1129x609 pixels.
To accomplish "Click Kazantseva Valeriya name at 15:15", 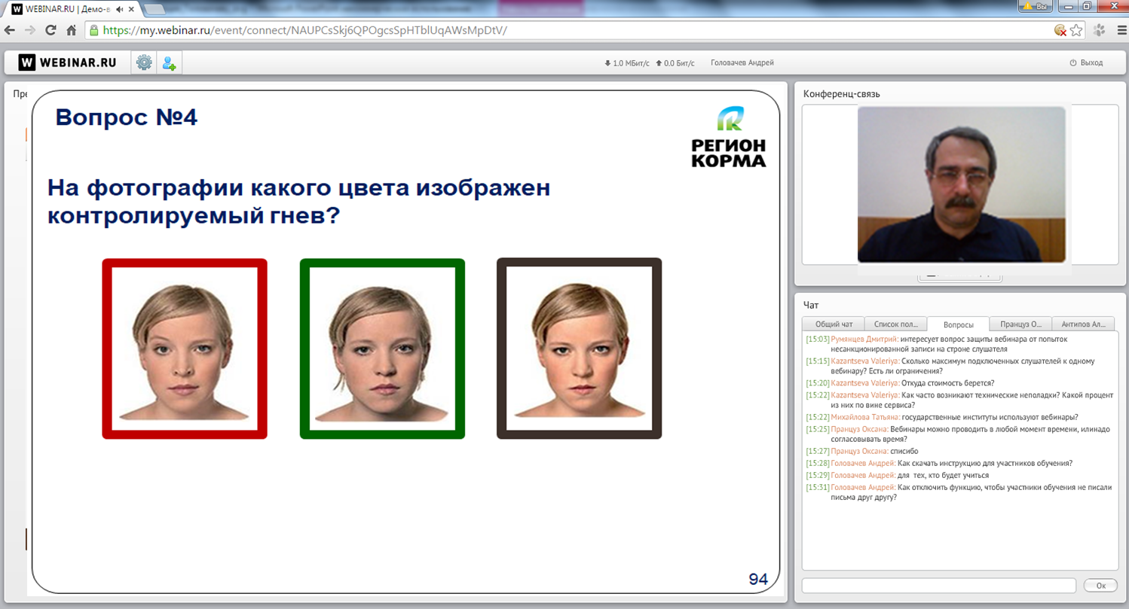I will tap(865, 361).
